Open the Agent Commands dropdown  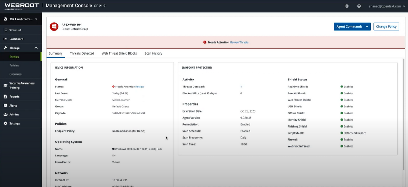[352, 27]
